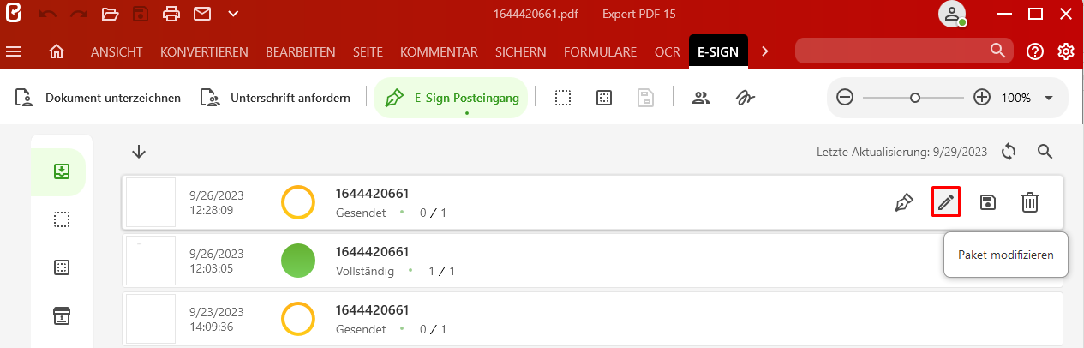Delete the first package with the trash icon
Viewport: 1084px width, 348px height.
1030,202
